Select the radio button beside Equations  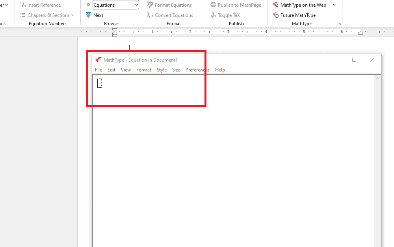pos(88,5)
